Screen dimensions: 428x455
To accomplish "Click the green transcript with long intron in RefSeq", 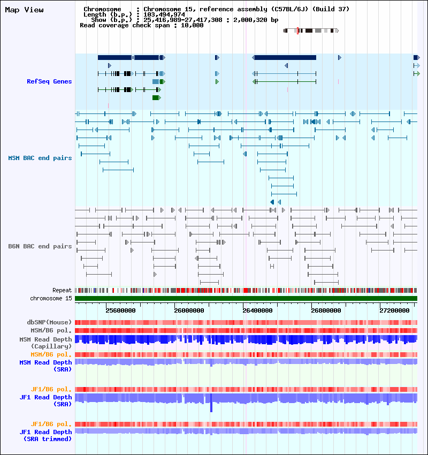I will click(x=284, y=82).
